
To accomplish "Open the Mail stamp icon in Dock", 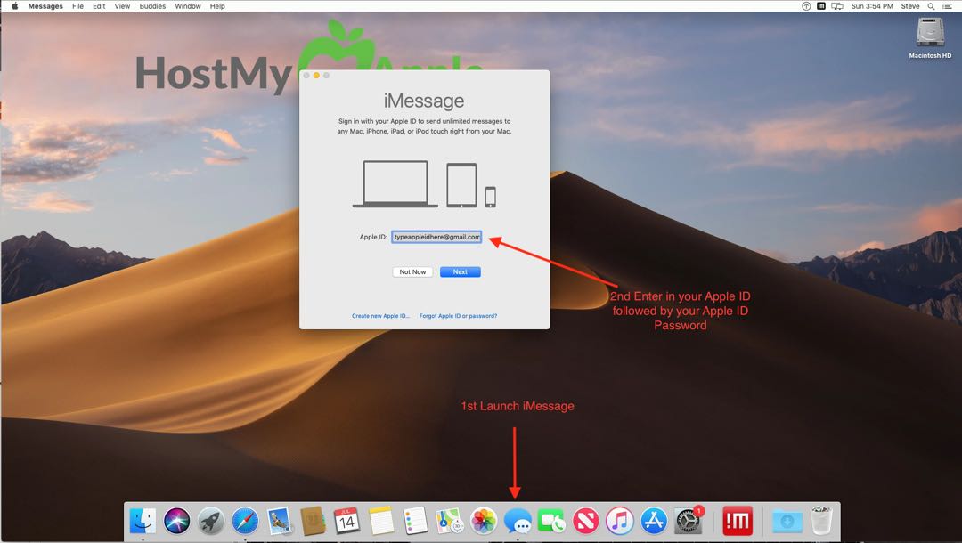I will [279, 522].
